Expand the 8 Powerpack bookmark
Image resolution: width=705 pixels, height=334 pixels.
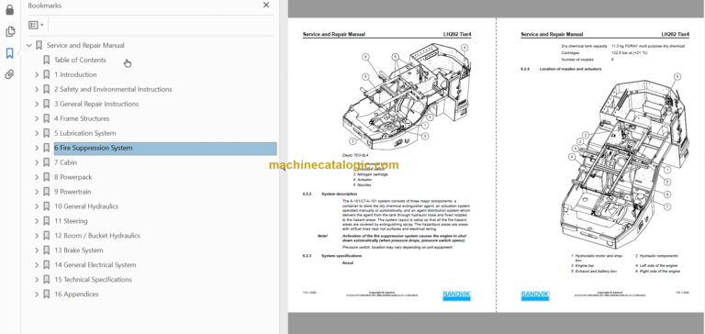tap(37, 177)
